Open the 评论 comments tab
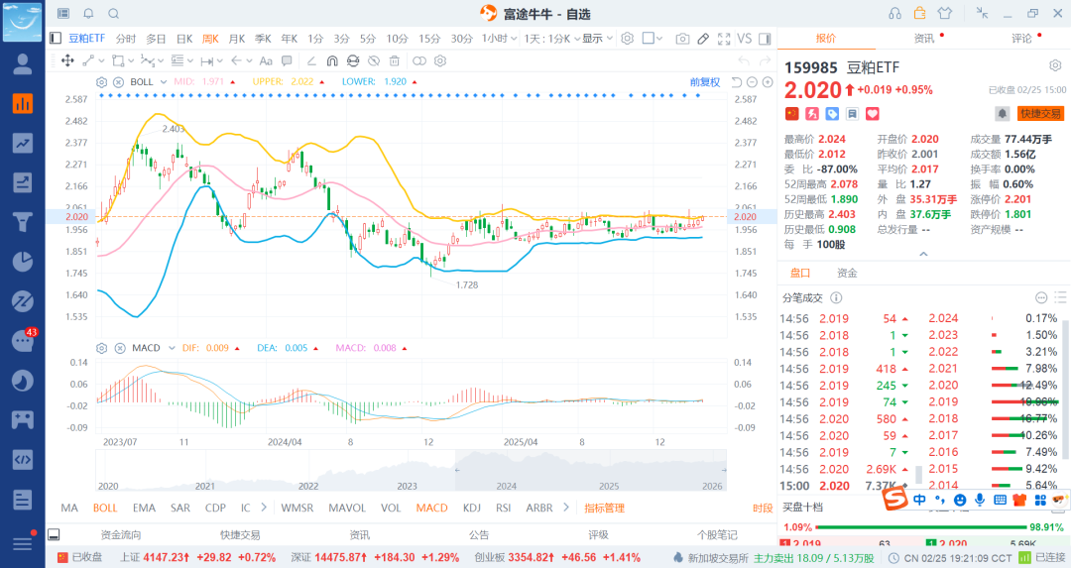Screen dimensions: 1071x568 [1021, 39]
